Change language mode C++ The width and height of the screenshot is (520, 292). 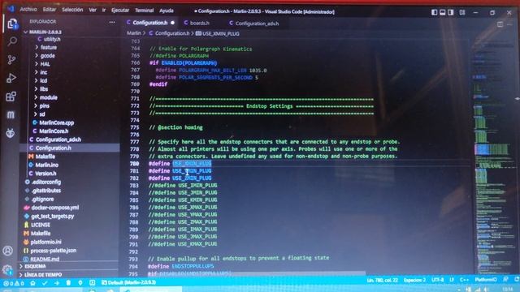[x=464, y=280]
